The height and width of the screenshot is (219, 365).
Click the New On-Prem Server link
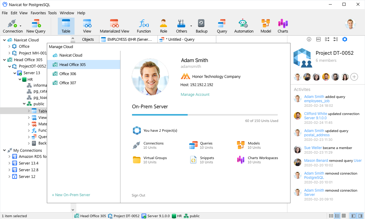71,195
